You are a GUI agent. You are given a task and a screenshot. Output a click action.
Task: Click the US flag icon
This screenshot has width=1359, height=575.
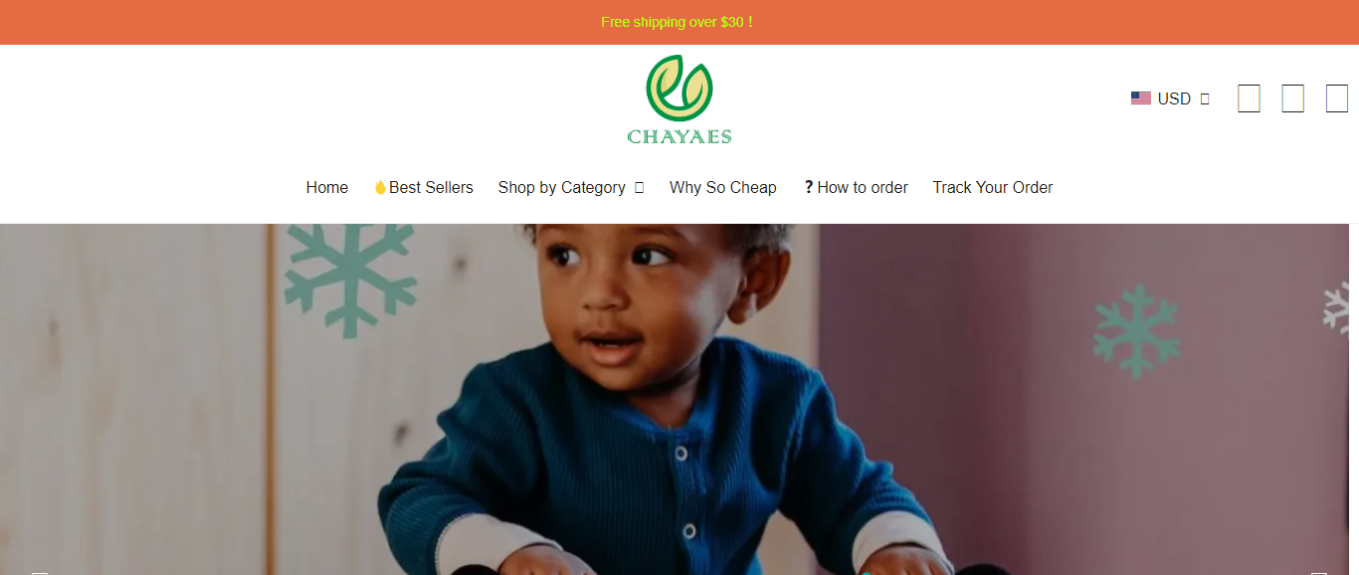[x=1141, y=98]
